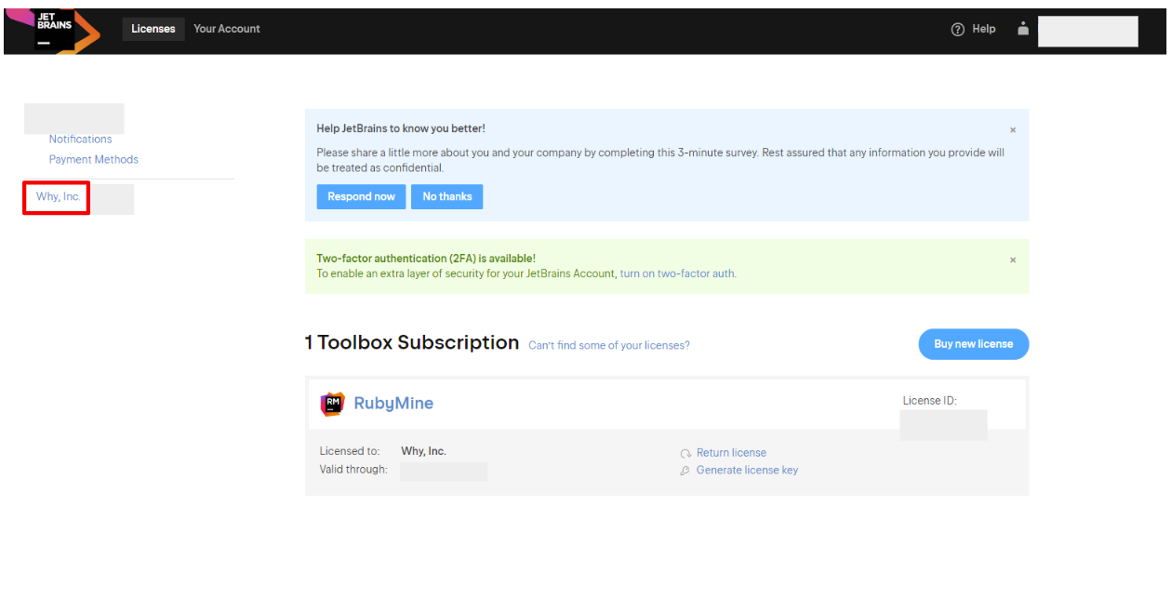Click the user profile icon
Screen dimensions: 1171x599
pos(1023,29)
